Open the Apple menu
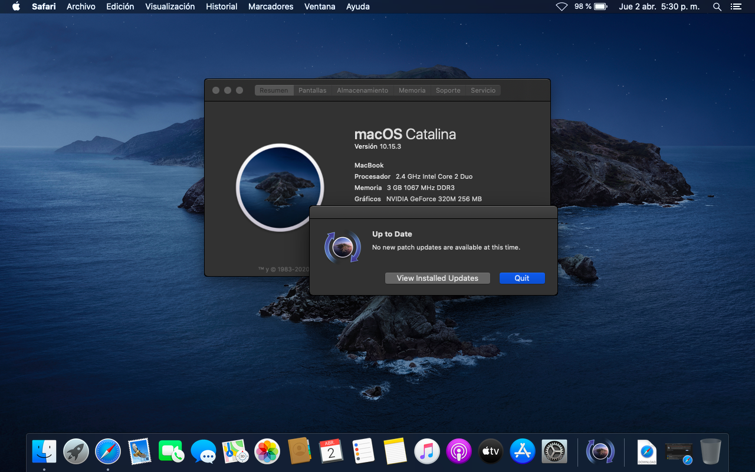This screenshot has width=755, height=472. click(16, 6)
